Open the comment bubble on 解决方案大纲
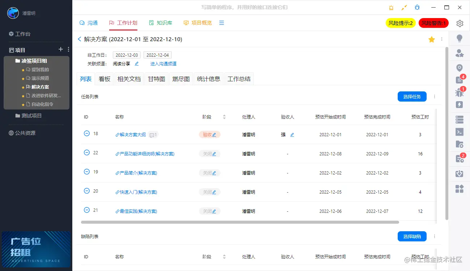The image size is (470, 271). click(153, 135)
